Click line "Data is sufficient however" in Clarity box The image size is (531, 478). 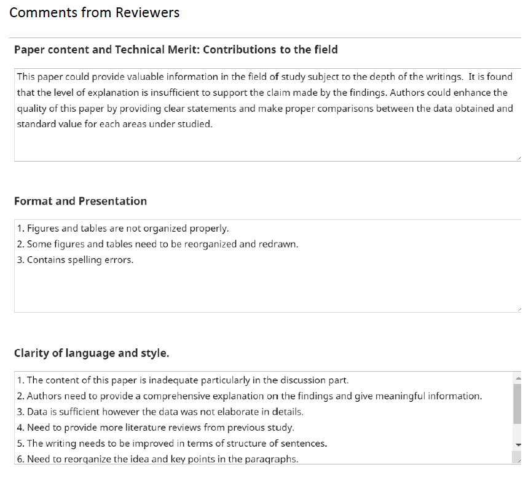point(160,412)
